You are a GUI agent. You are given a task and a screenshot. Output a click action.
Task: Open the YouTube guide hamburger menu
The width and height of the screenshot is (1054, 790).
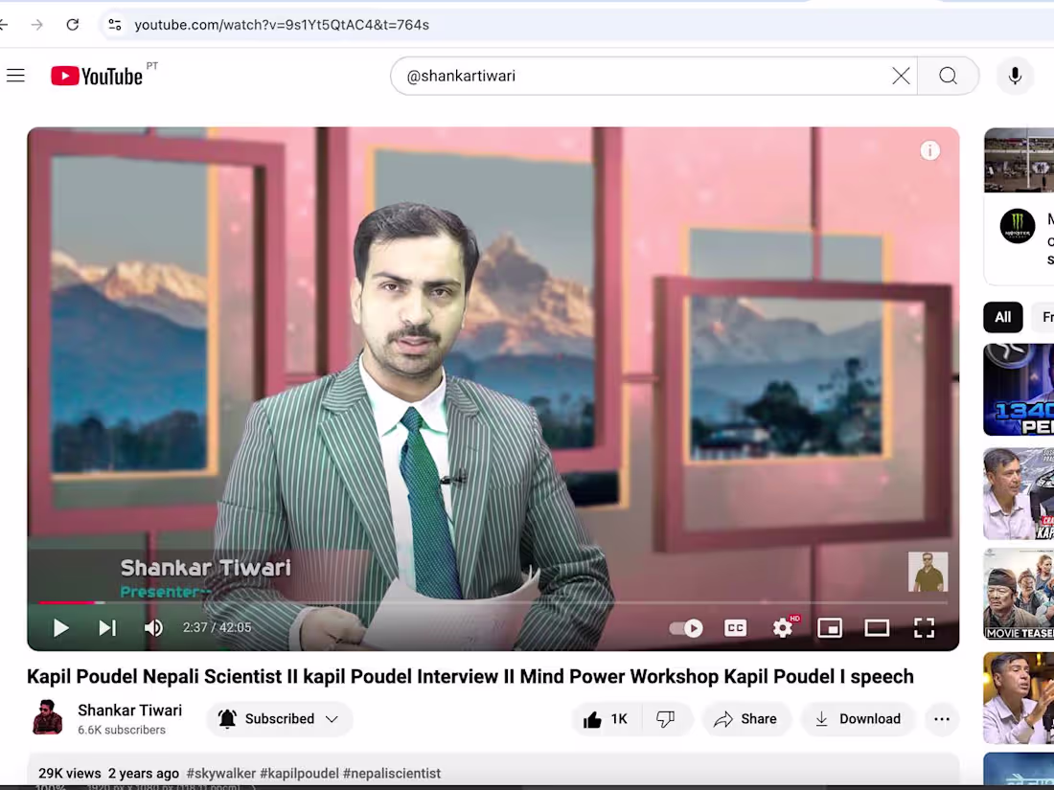[x=15, y=75]
